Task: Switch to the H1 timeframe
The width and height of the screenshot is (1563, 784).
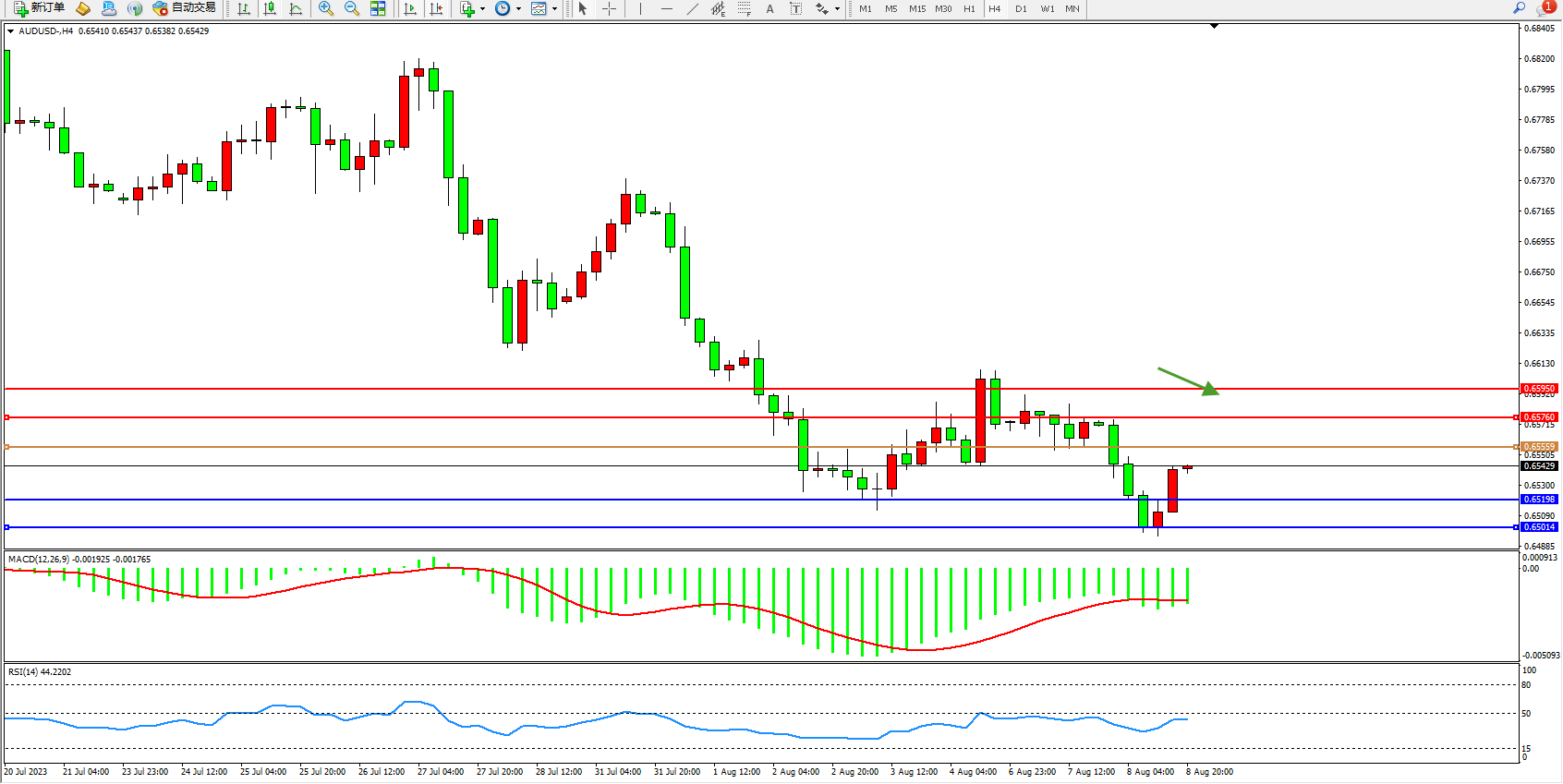Action: click(969, 8)
